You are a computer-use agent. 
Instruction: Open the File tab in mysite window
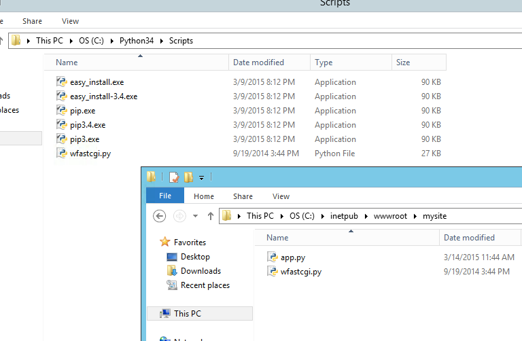pos(165,196)
